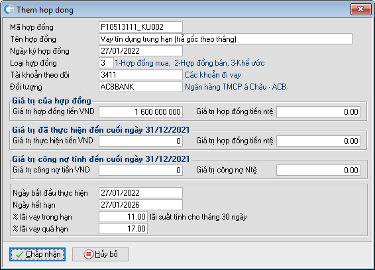Screen dimensions: 375x270
Task: Select the Ngày ký hợp đồng date field
Action: coord(140,50)
